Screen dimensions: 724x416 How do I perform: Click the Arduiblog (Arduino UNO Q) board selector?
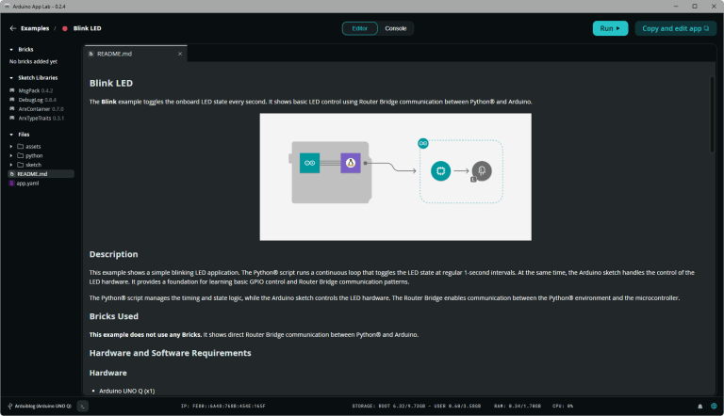(x=40, y=406)
